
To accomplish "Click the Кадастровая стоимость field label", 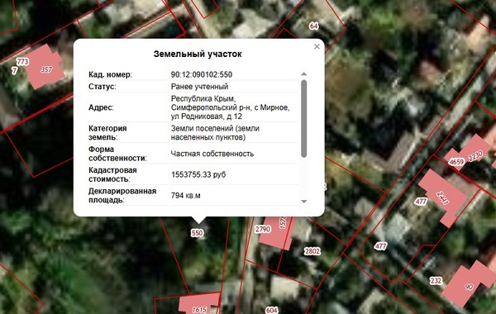I will 112,174.
